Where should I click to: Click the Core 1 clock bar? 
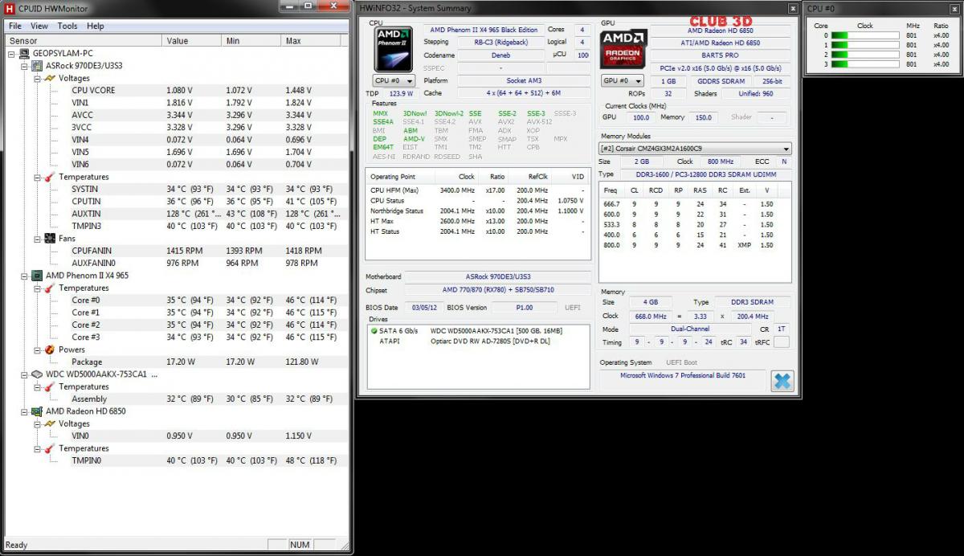pos(864,45)
